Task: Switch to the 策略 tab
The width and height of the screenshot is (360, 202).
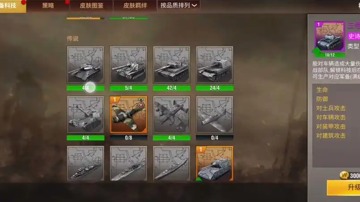Action: coord(48,5)
